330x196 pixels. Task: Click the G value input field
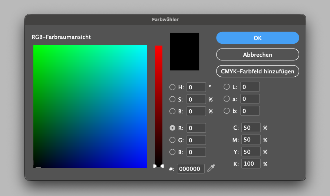(x=196, y=140)
